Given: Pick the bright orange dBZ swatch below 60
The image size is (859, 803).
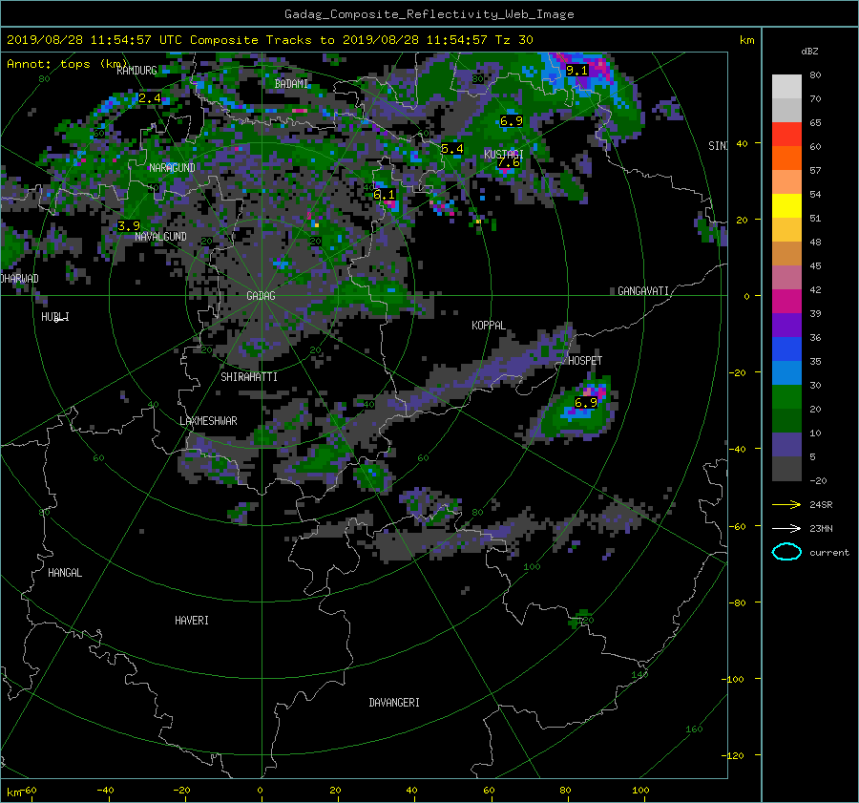Looking at the screenshot, I should 786,158.
